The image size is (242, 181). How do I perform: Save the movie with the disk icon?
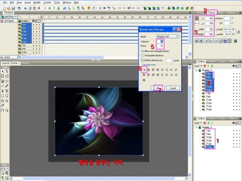tap(13, 8)
